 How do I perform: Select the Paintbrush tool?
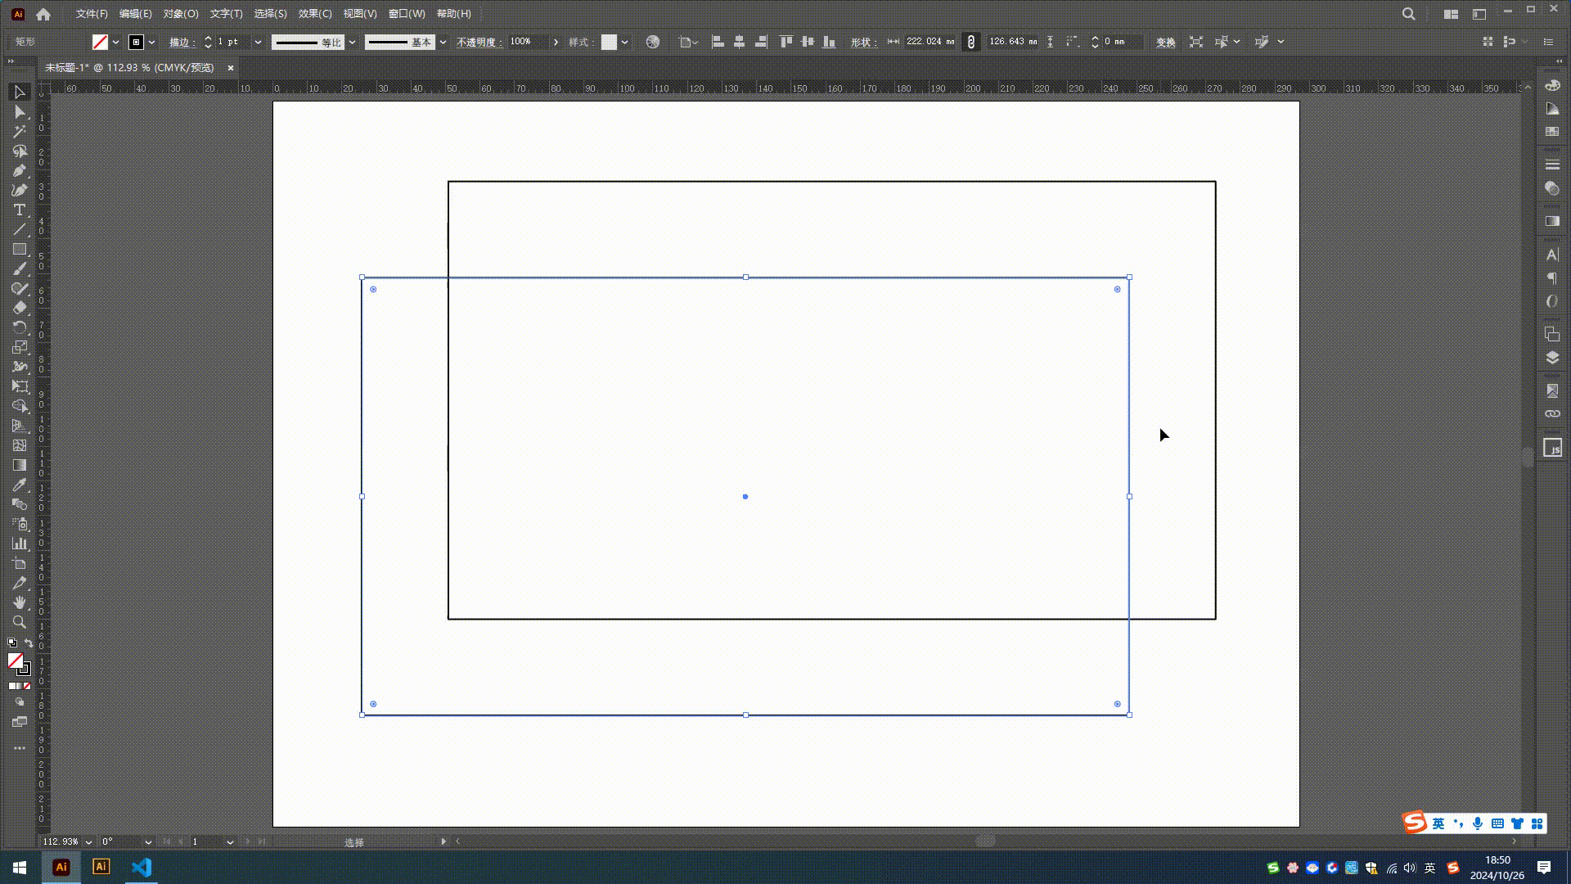[20, 269]
